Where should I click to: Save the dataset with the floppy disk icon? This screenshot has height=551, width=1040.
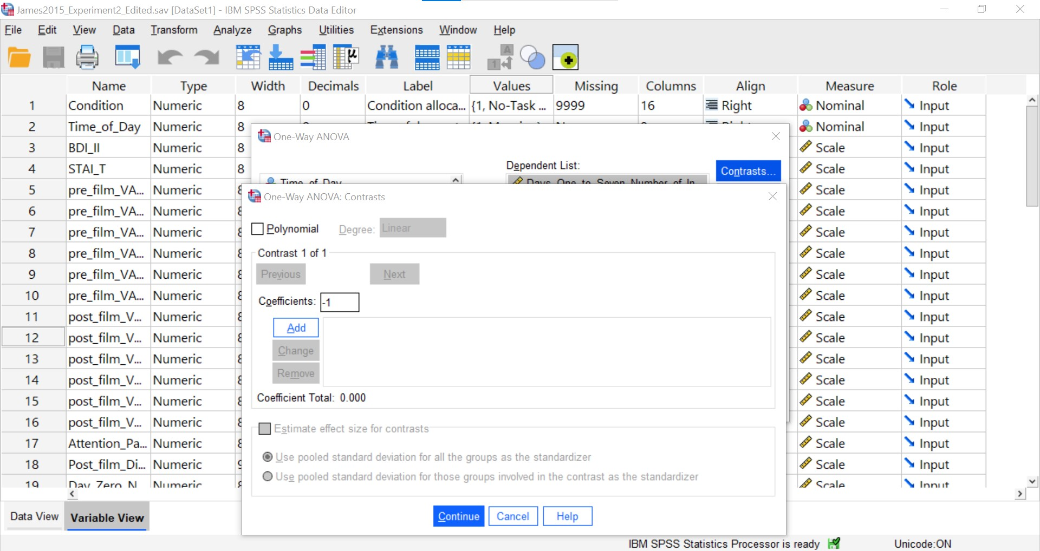pos(54,57)
